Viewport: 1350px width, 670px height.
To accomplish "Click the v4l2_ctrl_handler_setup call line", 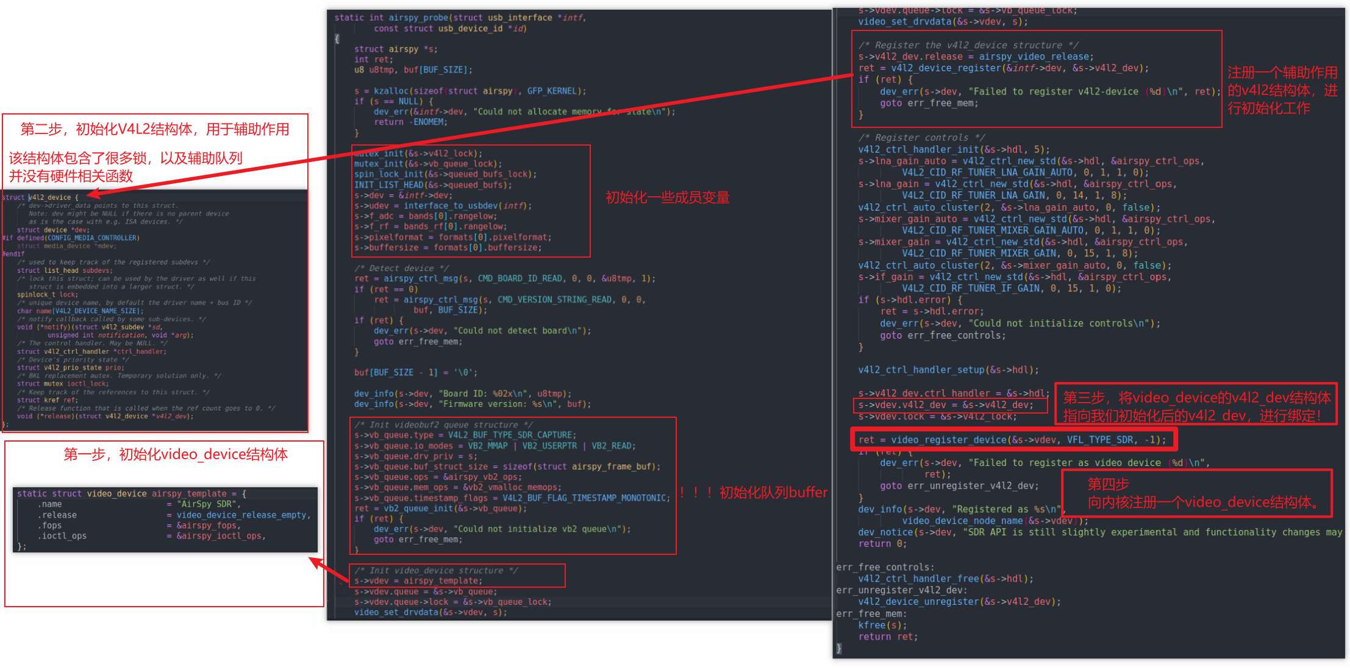I will click(x=948, y=370).
